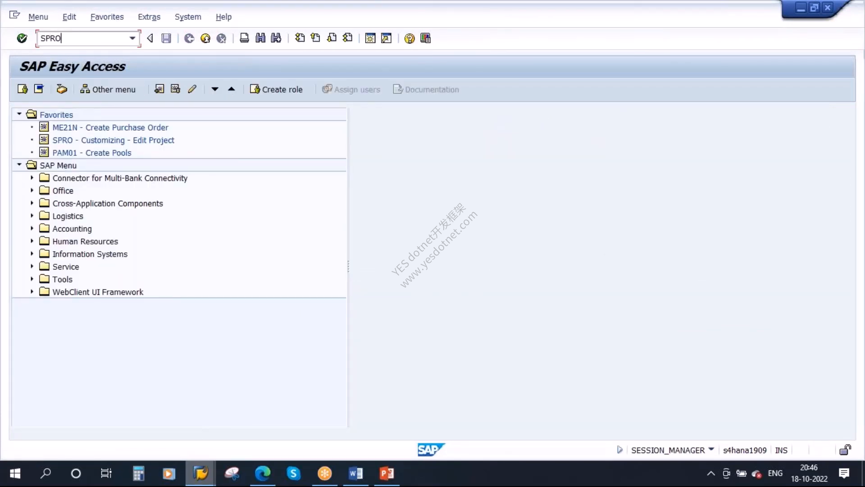
Task: Click the Assign users button
Action: [x=351, y=89]
